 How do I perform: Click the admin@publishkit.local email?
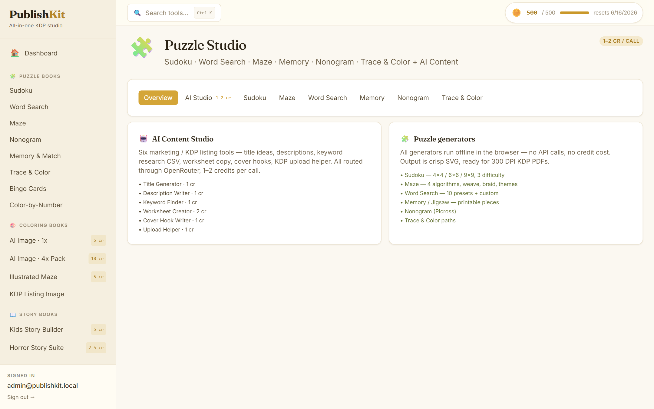[43, 385]
